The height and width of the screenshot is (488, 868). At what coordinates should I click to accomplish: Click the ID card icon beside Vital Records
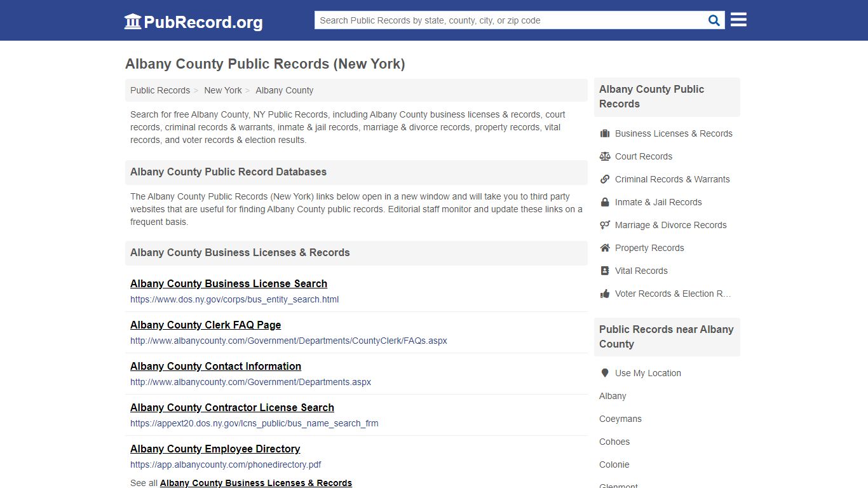pos(605,271)
